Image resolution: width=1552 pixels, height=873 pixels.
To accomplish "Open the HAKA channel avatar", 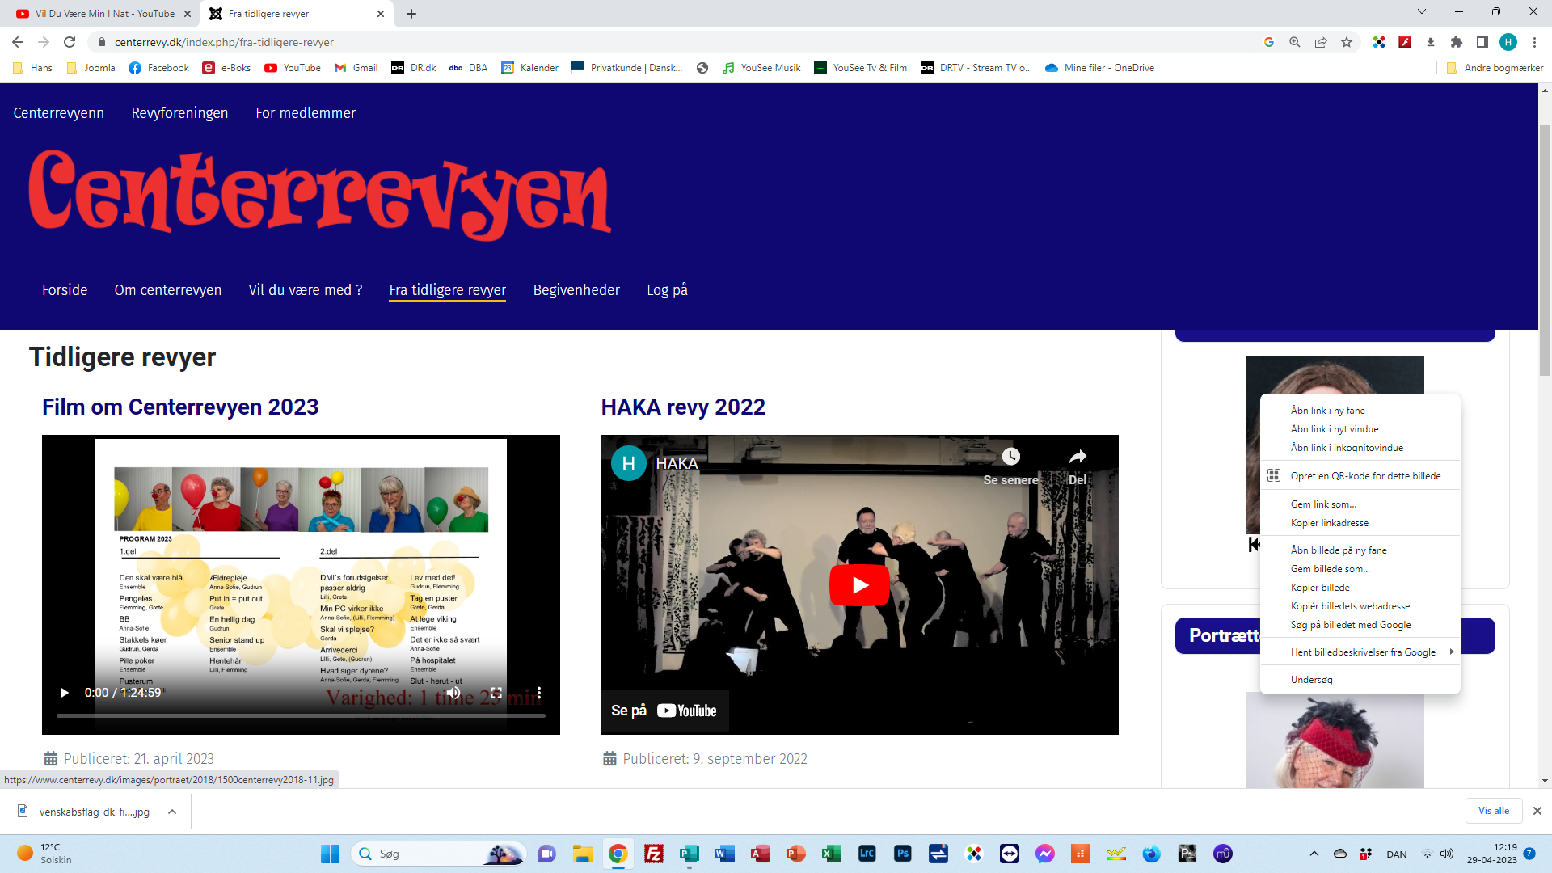I will [628, 463].
